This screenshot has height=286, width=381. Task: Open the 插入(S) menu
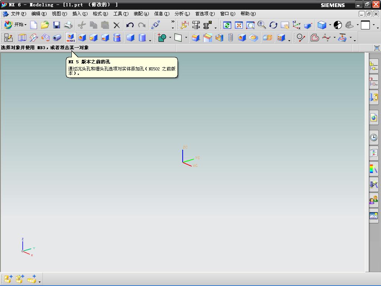pyautogui.click(x=80, y=14)
